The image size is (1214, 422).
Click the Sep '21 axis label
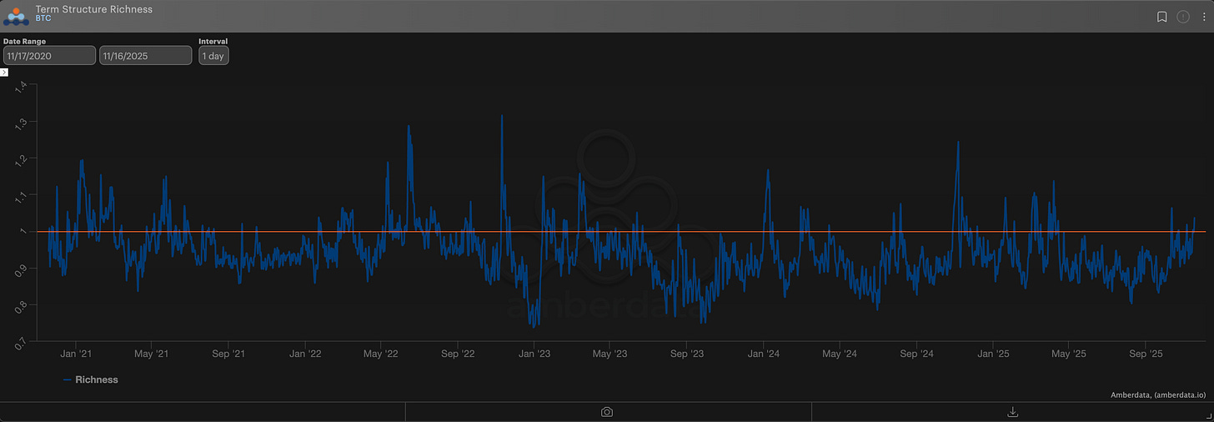click(228, 354)
